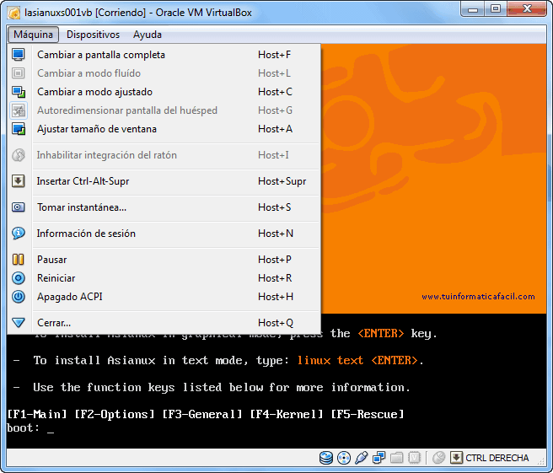
Task: Click Cambiar a modo fluído entry
Action: pyautogui.click(x=164, y=73)
